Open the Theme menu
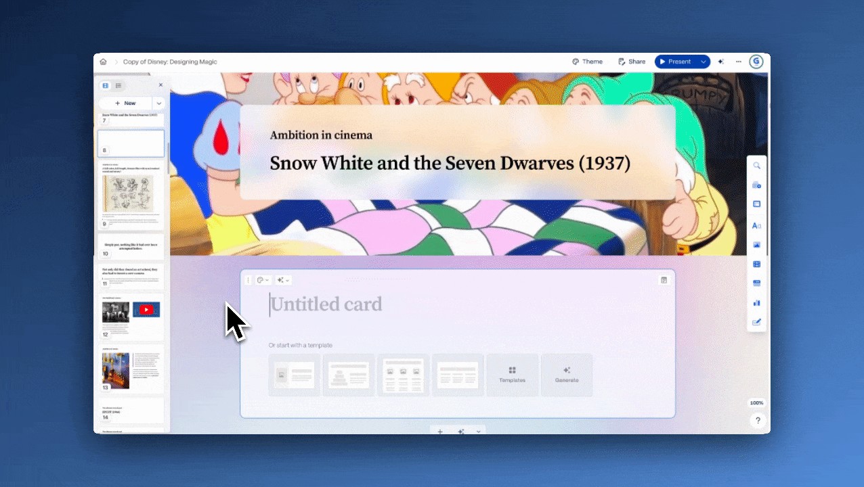864x487 pixels. (x=587, y=62)
